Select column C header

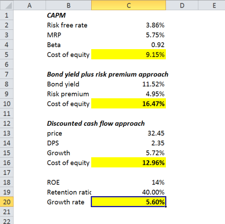(x=129, y=5)
